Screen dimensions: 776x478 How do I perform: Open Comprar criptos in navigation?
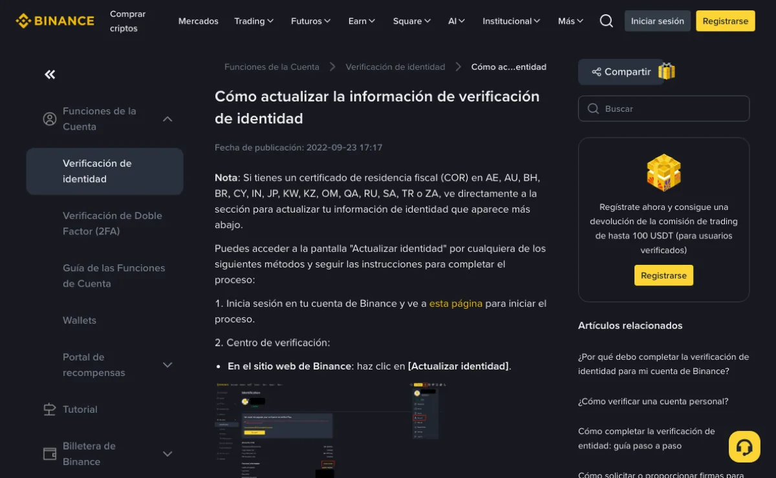click(127, 21)
